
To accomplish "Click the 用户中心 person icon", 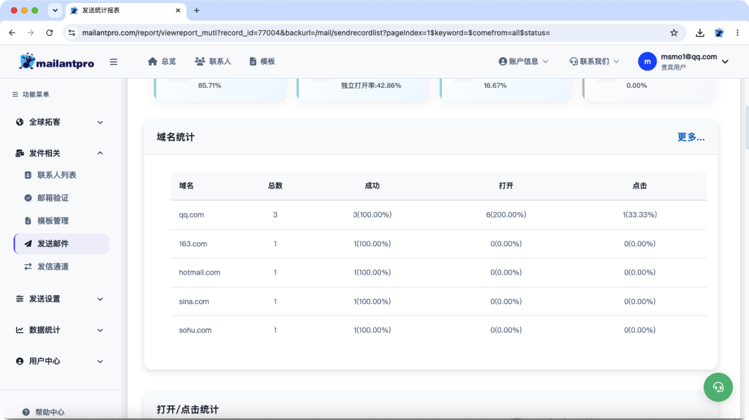I will (x=20, y=361).
